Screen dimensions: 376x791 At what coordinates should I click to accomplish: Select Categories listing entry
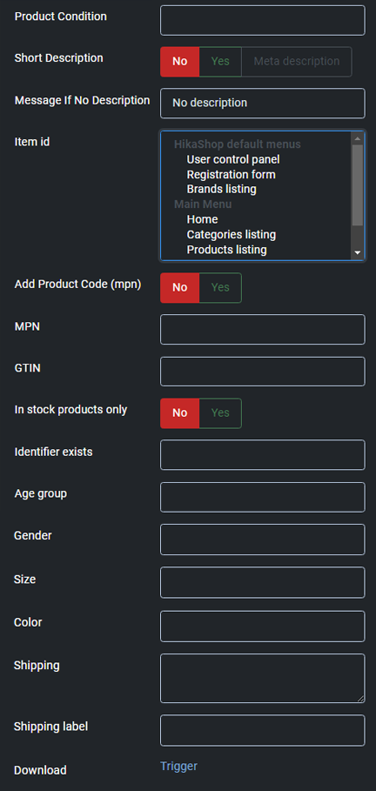pos(232,235)
